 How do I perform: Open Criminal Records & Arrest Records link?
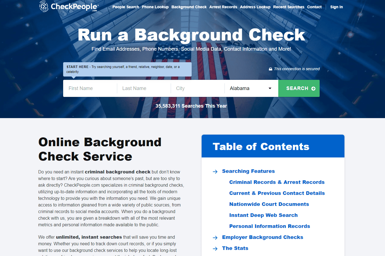(x=277, y=182)
